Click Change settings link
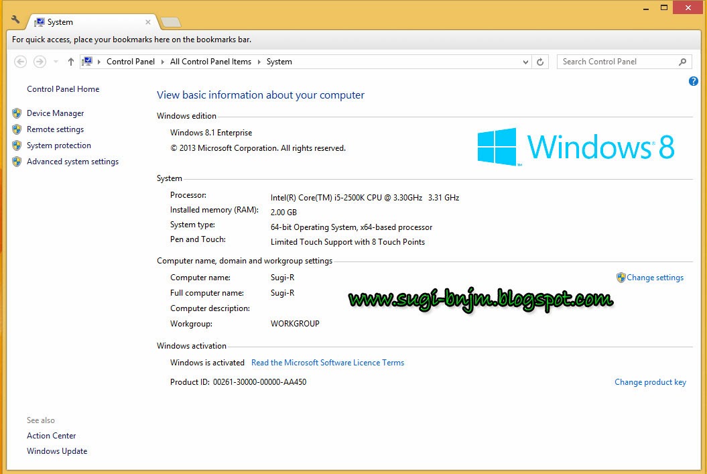Image resolution: width=707 pixels, height=474 pixels. coord(655,278)
